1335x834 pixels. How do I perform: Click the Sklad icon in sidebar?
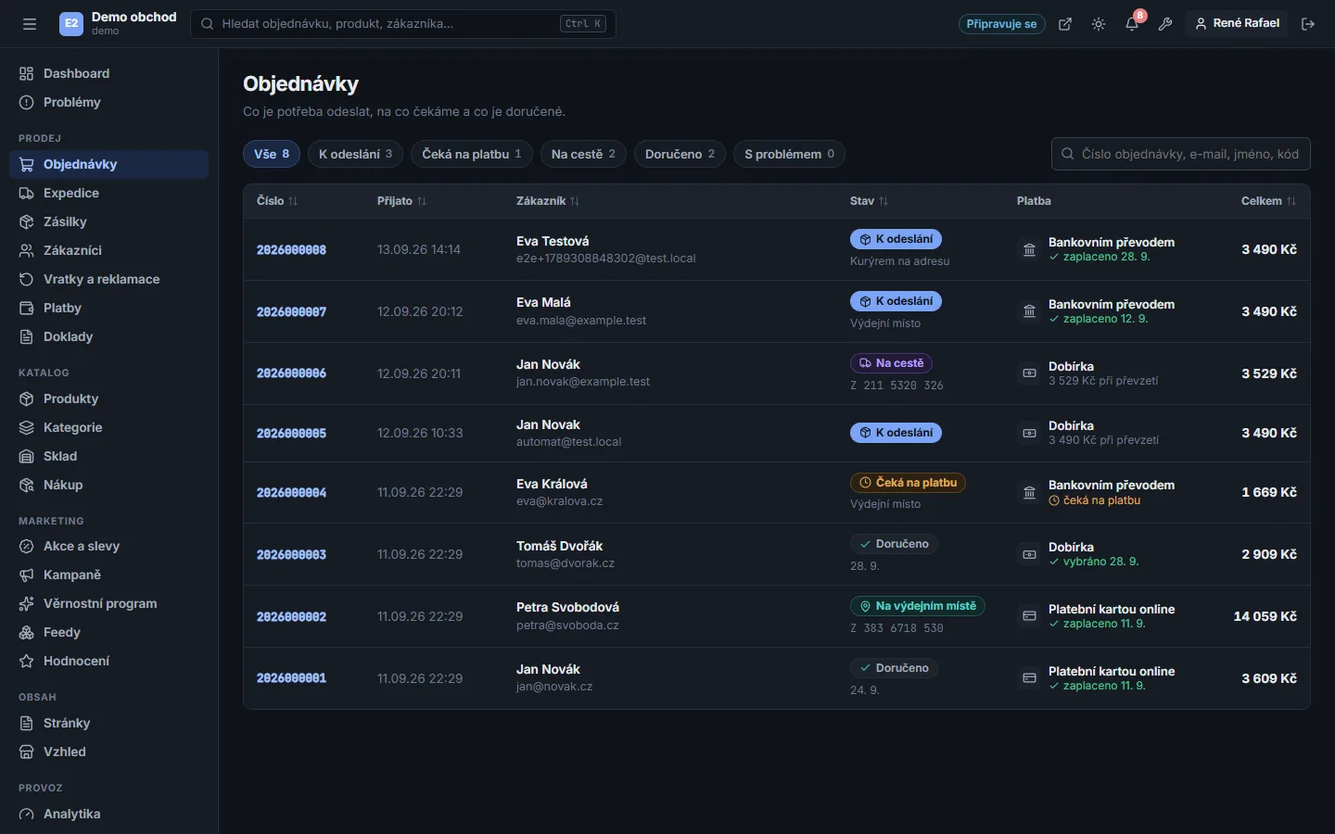(x=26, y=456)
